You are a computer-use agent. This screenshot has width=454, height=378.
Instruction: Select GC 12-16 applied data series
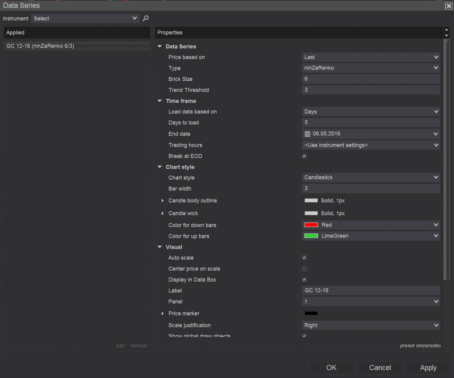tap(40, 46)
